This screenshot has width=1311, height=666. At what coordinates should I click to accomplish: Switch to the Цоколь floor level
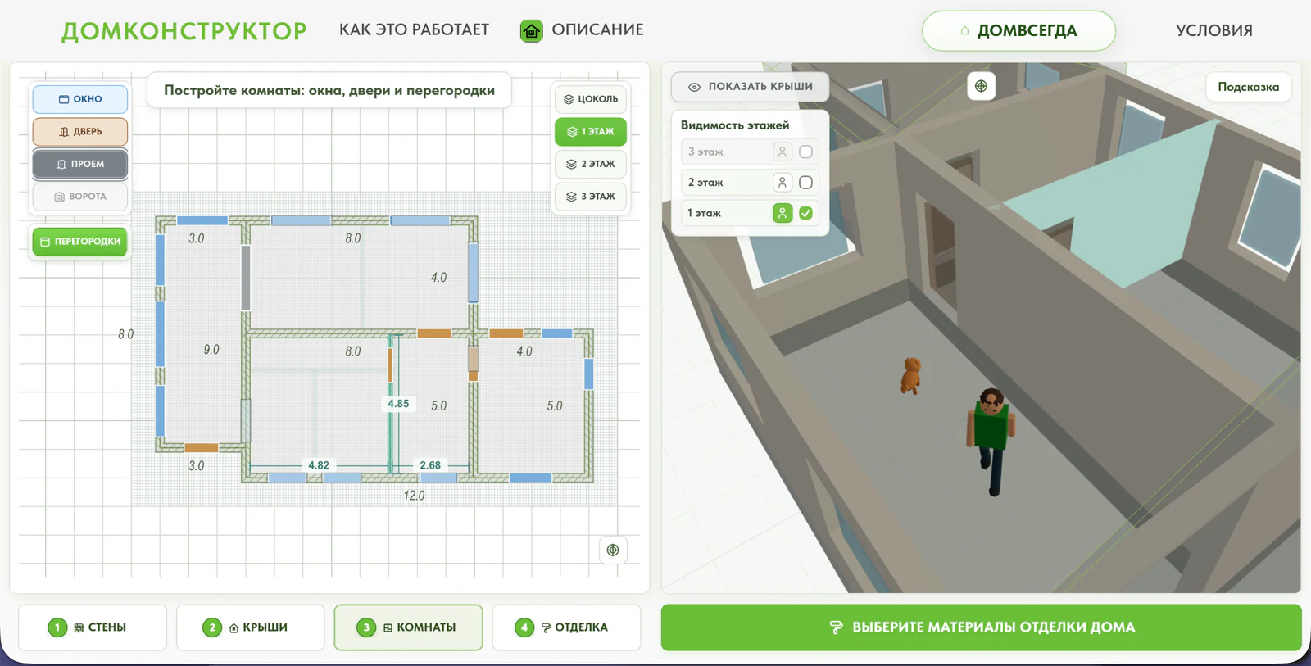point(591,99)
